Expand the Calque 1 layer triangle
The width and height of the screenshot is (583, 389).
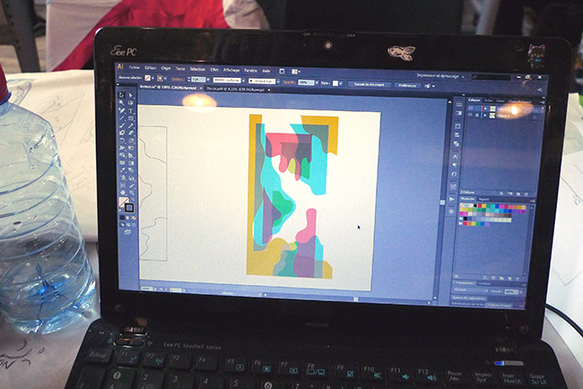485,116
